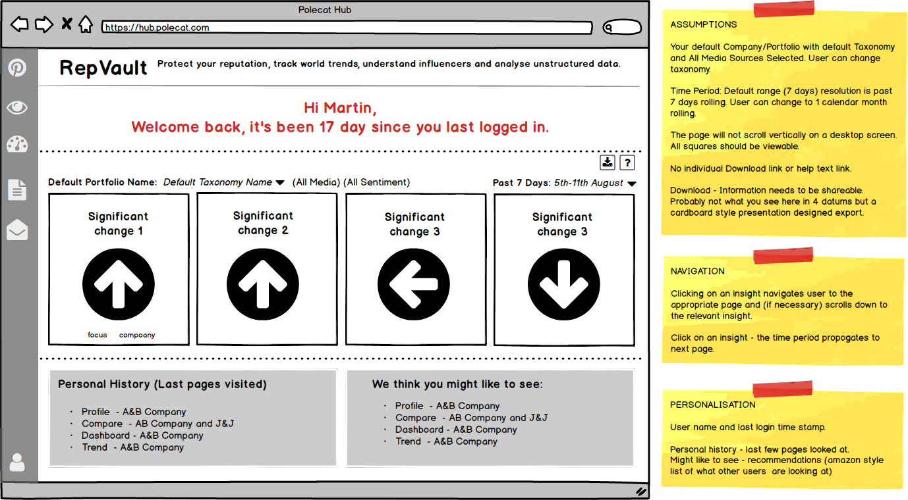Open the envelope inbox icon in the sidebar

17,230
